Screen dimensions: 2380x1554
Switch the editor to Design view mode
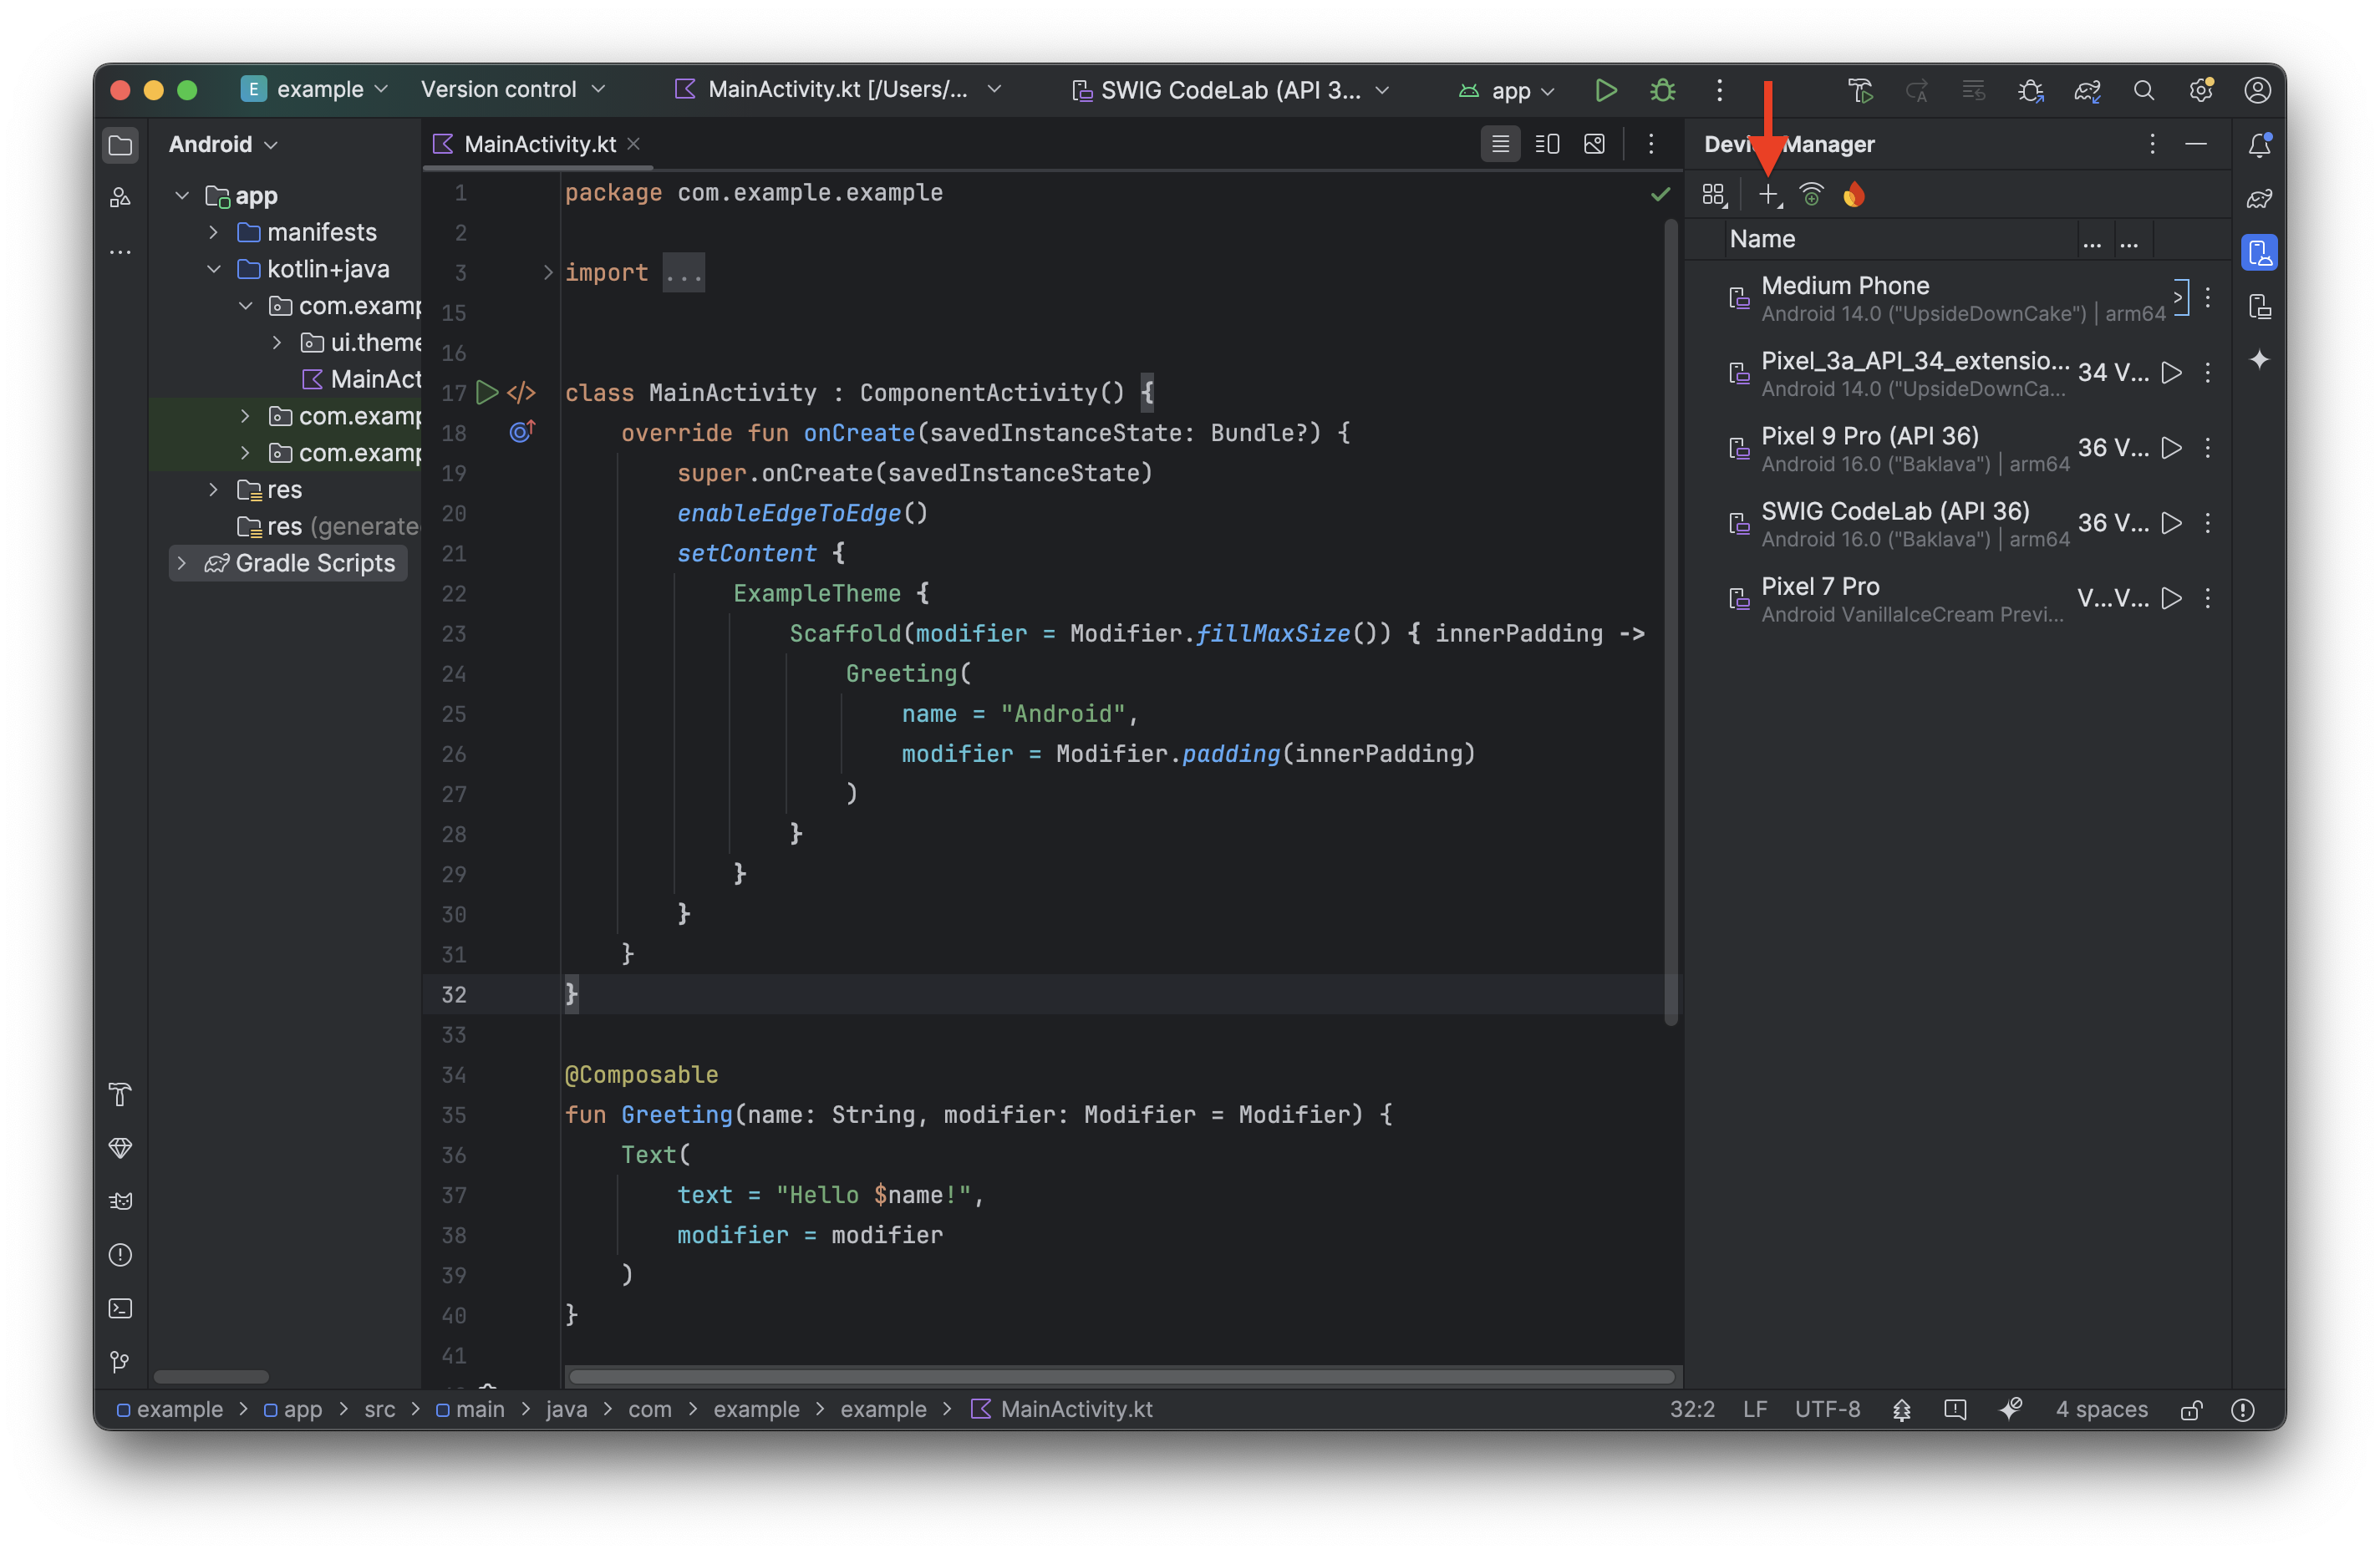(1595, 144)
